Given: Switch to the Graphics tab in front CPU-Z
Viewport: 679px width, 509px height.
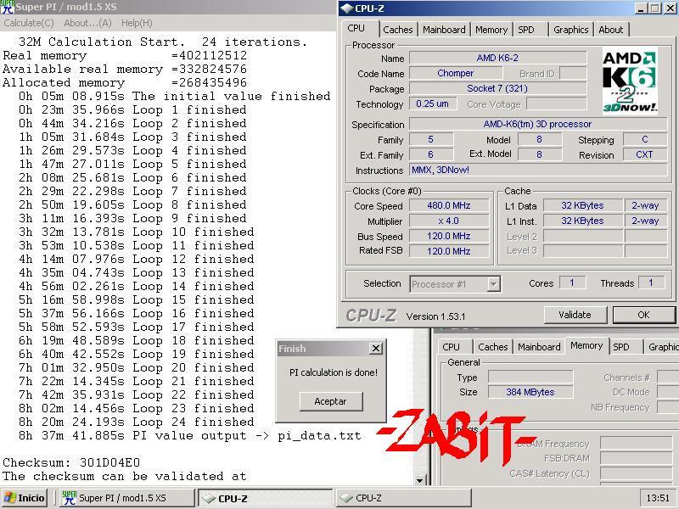Looking at the screenshot, I should pyautogui.click(x=570, y=30).
